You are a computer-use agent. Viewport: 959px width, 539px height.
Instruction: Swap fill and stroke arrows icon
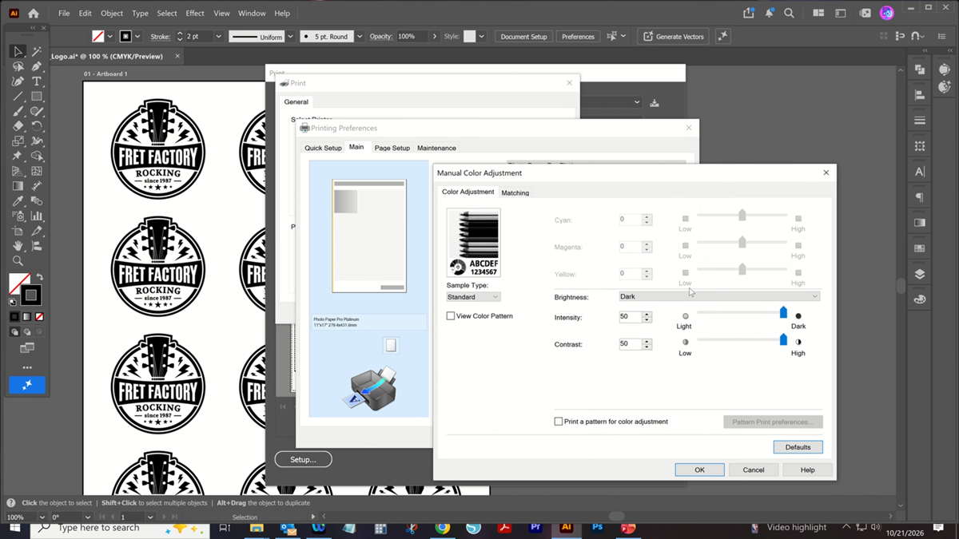coord(39,277)
